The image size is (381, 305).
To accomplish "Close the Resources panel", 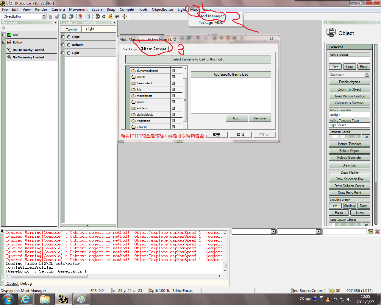I will pos(55,23).
